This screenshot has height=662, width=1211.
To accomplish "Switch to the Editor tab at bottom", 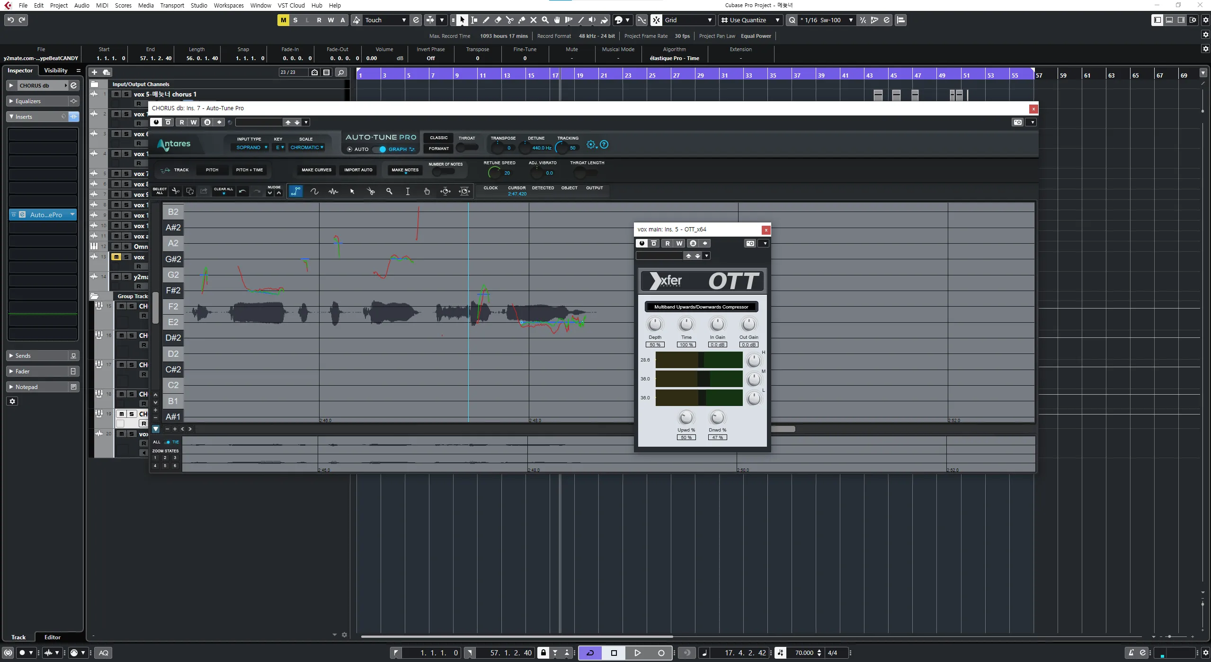I will [x=53, y=637].
